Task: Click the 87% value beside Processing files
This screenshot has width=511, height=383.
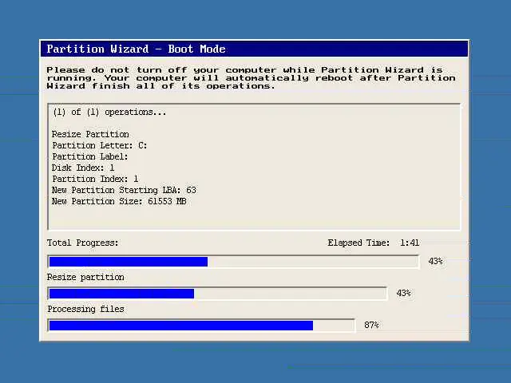Action: tap(371, 325)
